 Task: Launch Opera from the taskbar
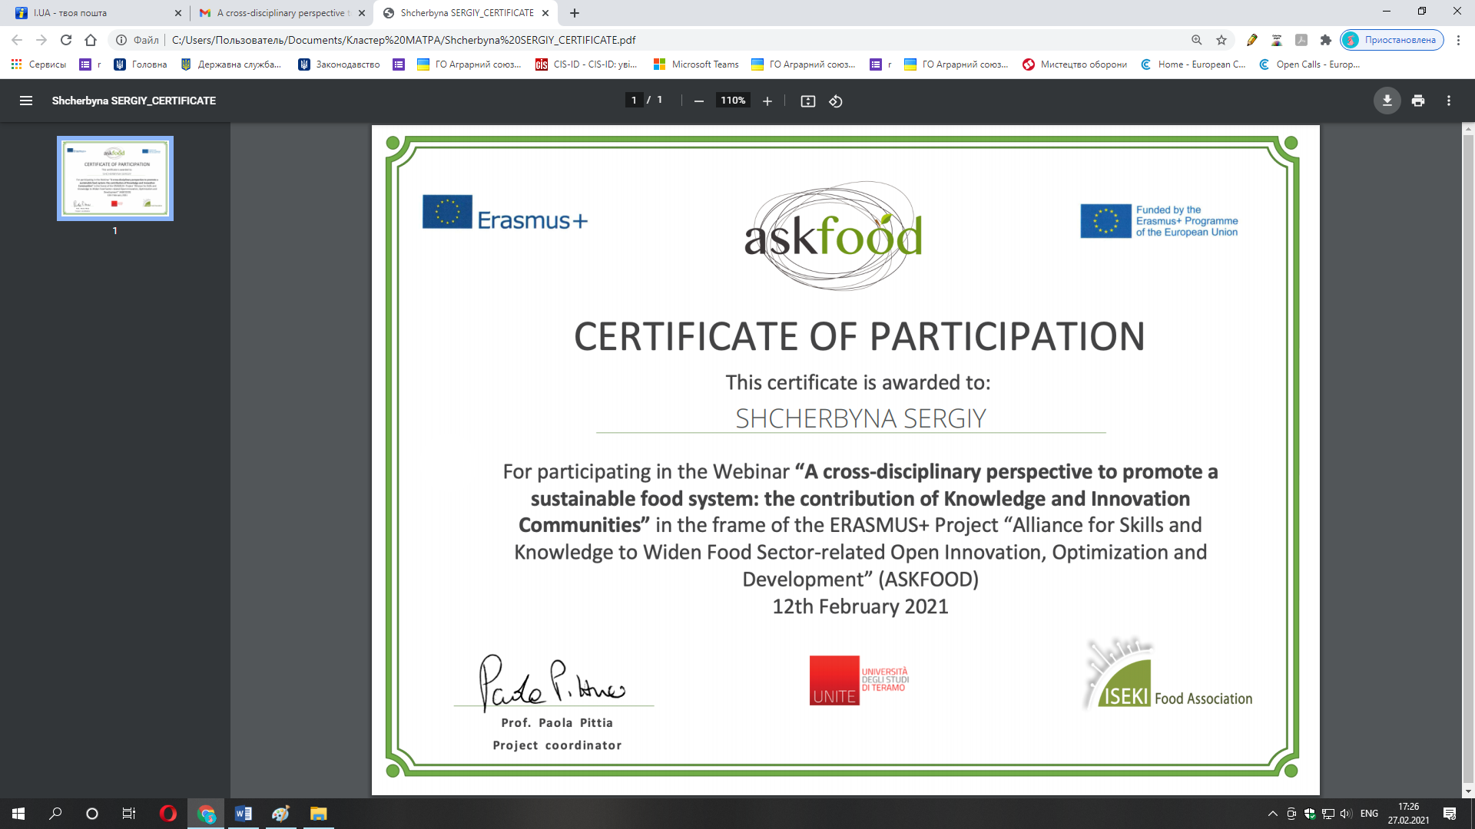[x=167, y=814]
